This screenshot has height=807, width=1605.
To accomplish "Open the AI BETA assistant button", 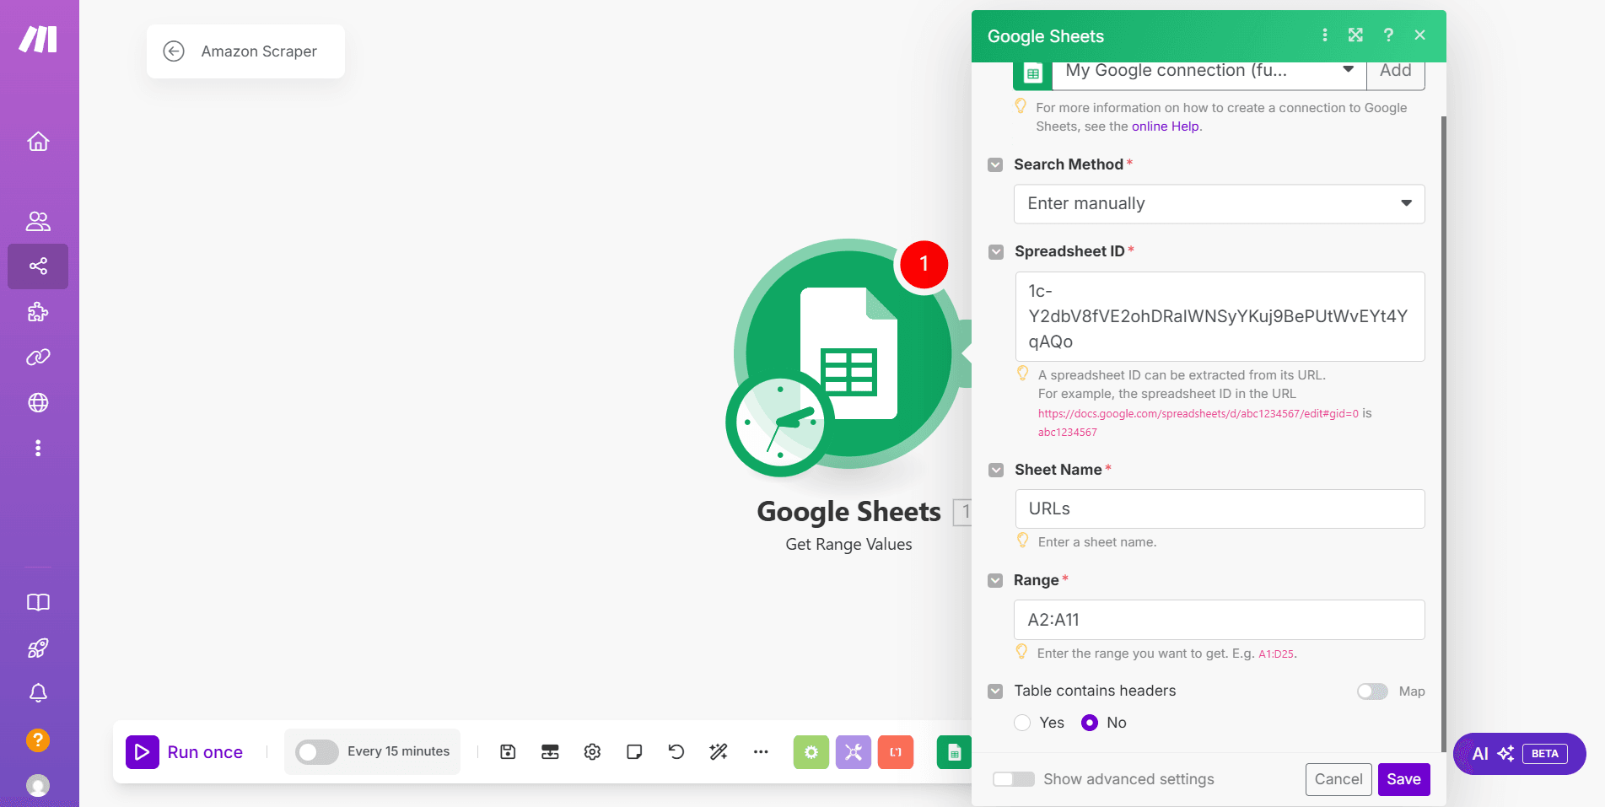I will tap(1519, 754).
